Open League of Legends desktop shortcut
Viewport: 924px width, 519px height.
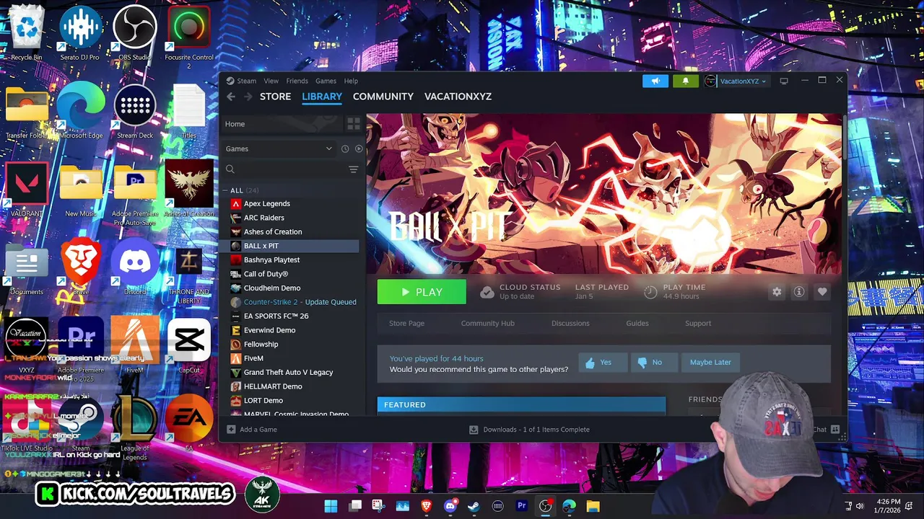click(134, 427)
